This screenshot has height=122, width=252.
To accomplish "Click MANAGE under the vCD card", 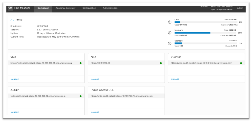I will pyautogui.click(x=15, y=79).
